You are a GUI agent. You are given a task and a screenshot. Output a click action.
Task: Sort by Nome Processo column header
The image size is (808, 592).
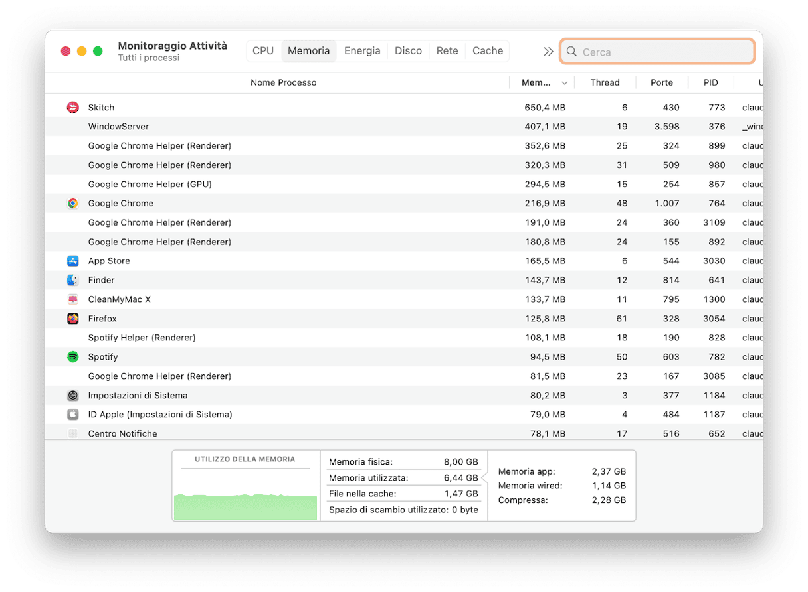click(x=284, y=83)
